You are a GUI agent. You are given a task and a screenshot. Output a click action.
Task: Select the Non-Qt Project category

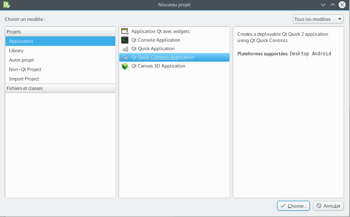pos(60,69)
